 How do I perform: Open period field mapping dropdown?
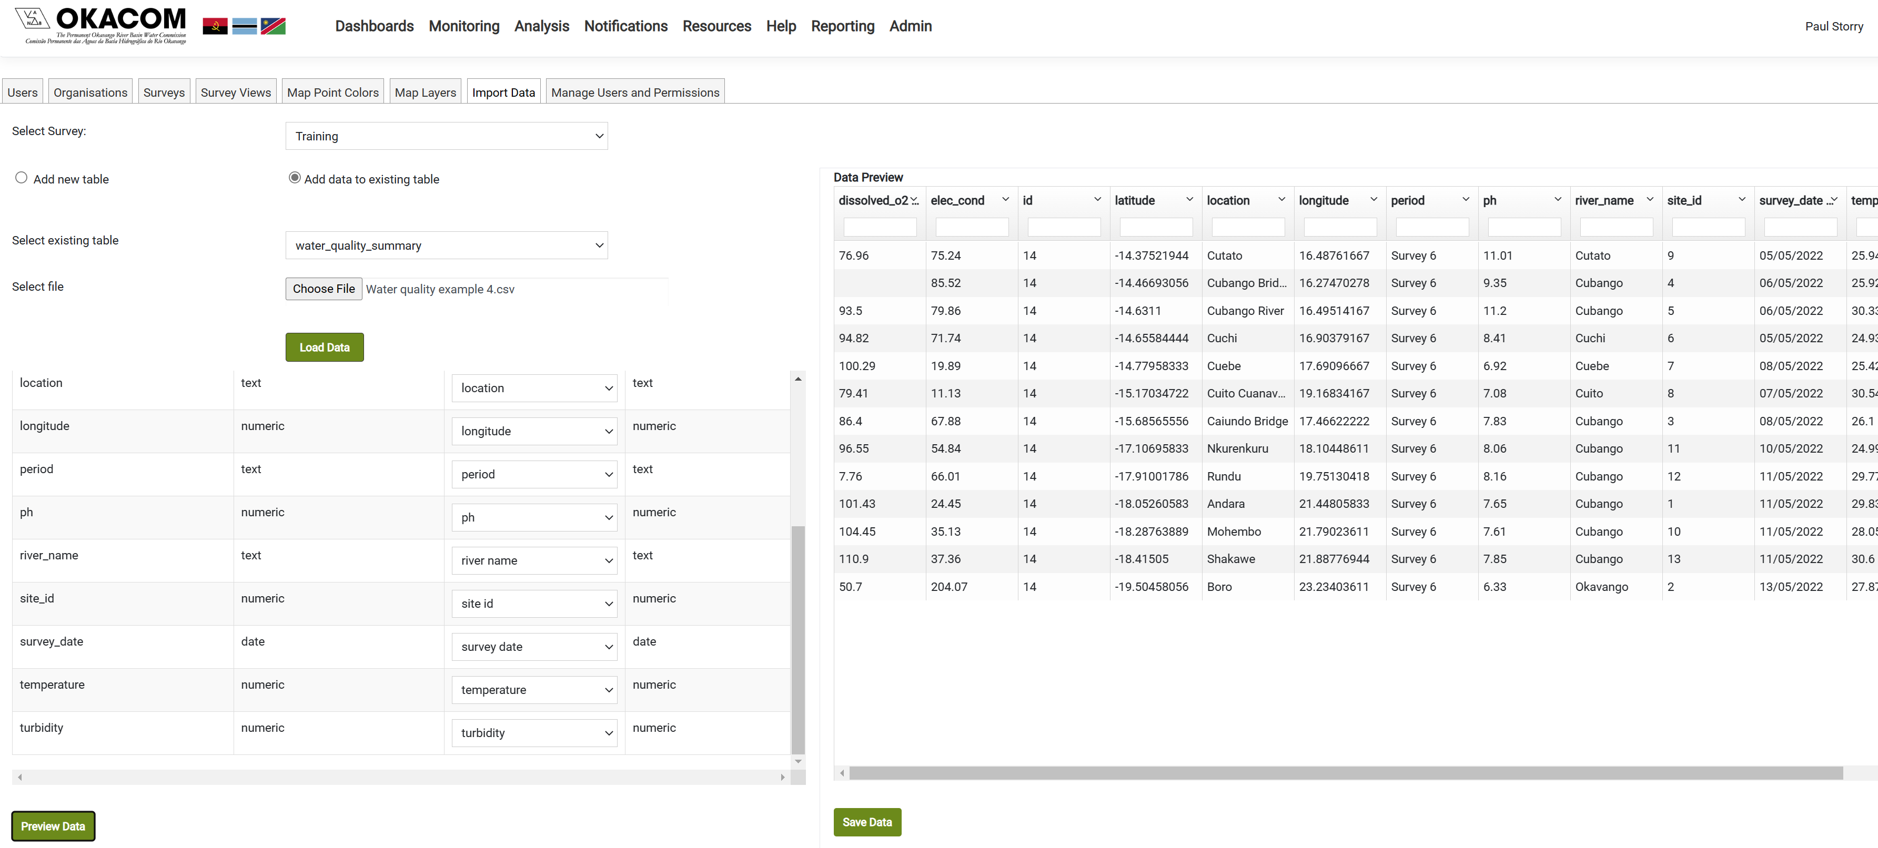click(x=534, y=474)
